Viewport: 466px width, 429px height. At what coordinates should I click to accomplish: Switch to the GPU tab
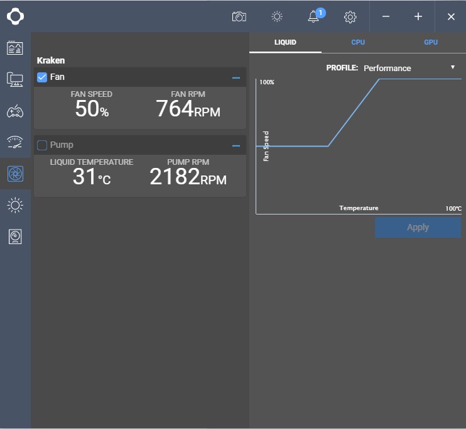[x=431, y=42]
